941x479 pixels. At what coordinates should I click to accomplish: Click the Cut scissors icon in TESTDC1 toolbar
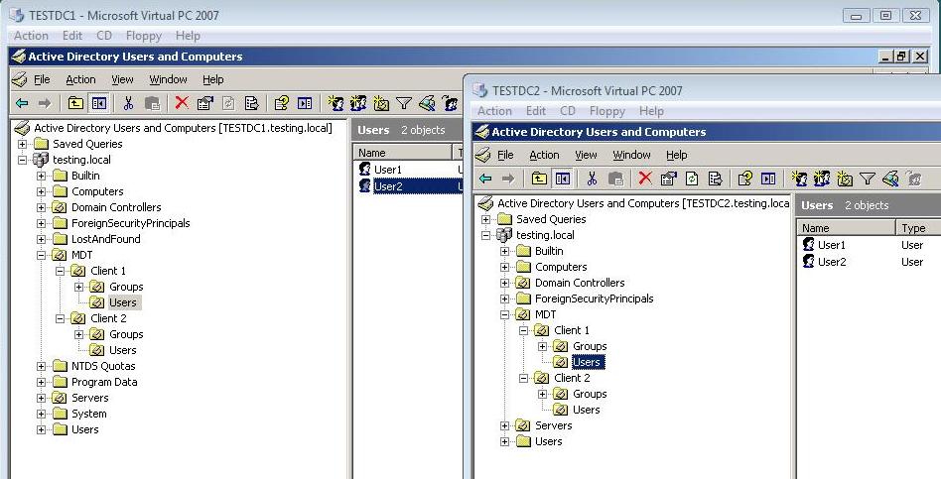[x=128, y=103]
